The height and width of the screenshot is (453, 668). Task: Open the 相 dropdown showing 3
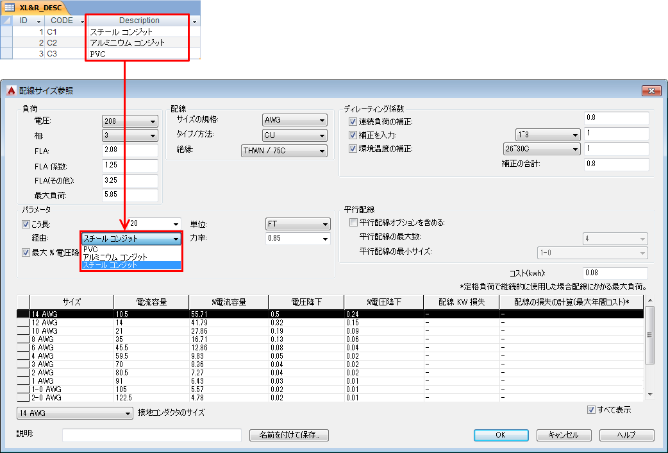pyautogui.click(x=130, y=135)
